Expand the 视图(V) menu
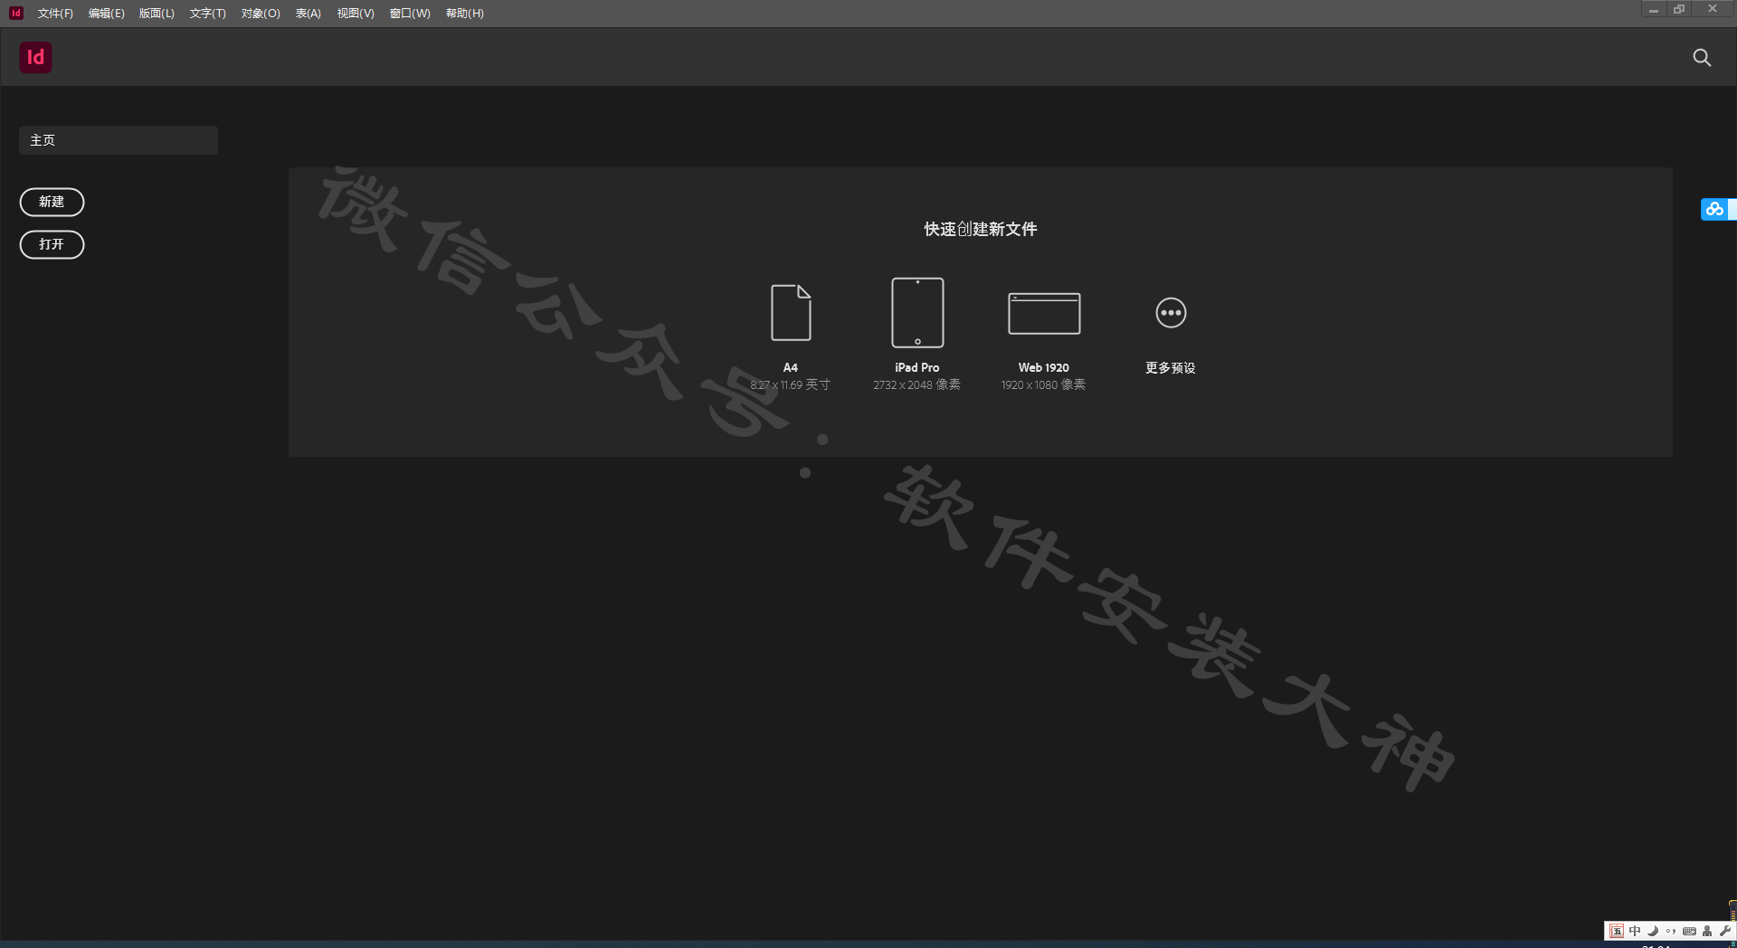 [x=356, y=14]
